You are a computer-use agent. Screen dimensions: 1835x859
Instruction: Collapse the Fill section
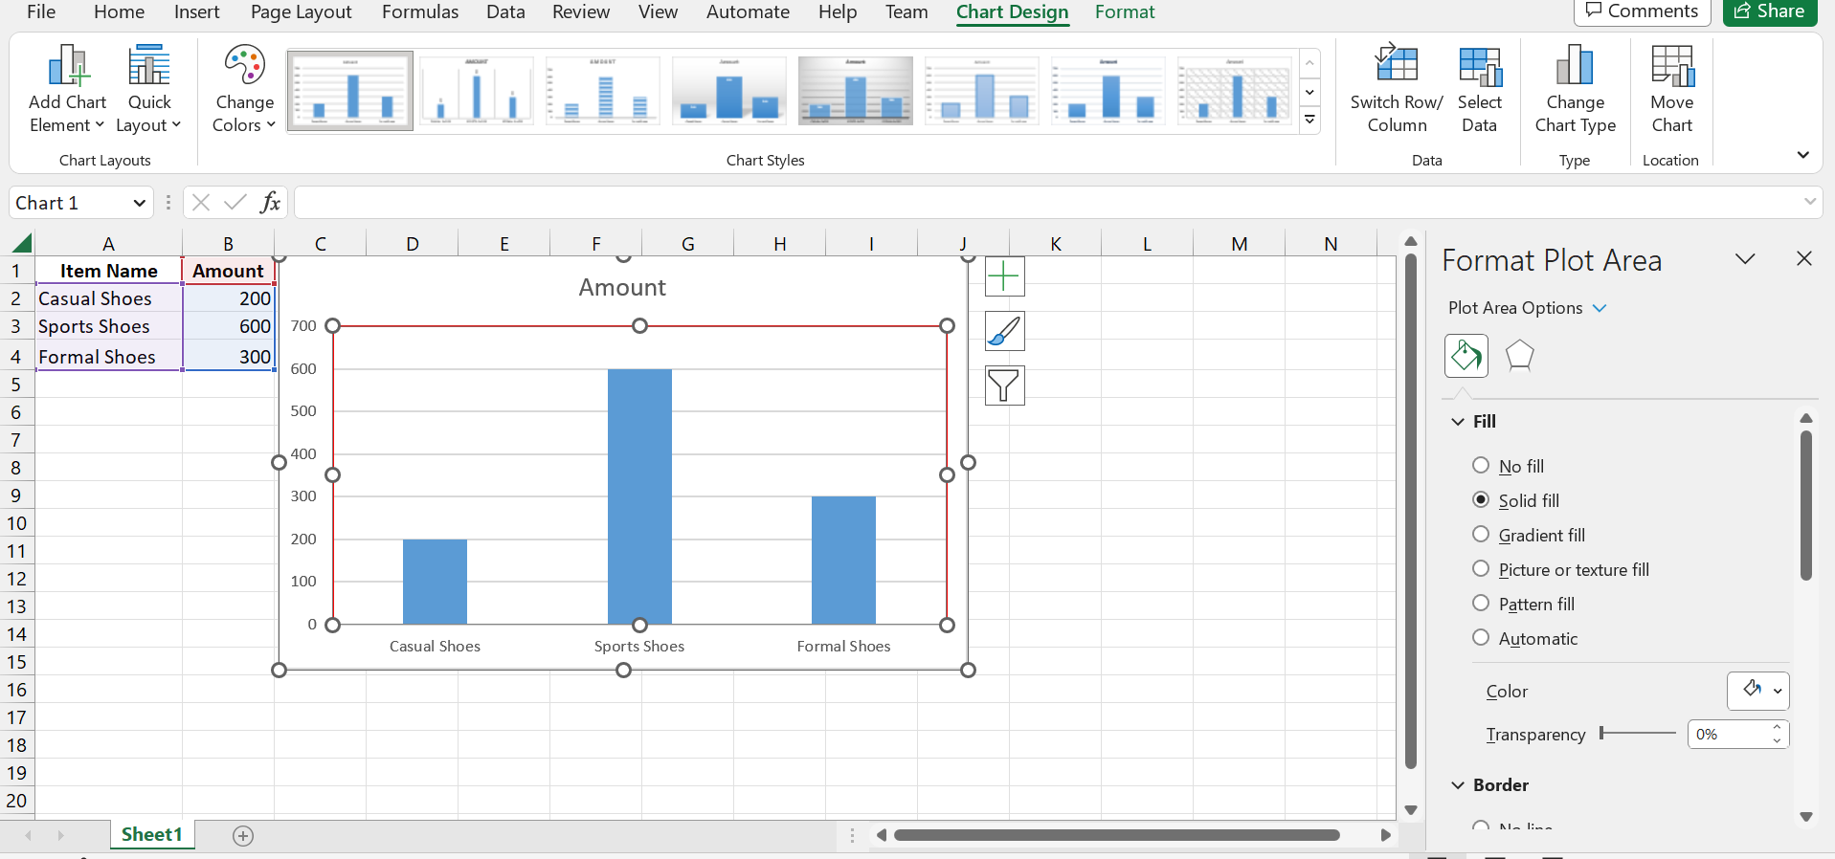(x=1458, y=422)
